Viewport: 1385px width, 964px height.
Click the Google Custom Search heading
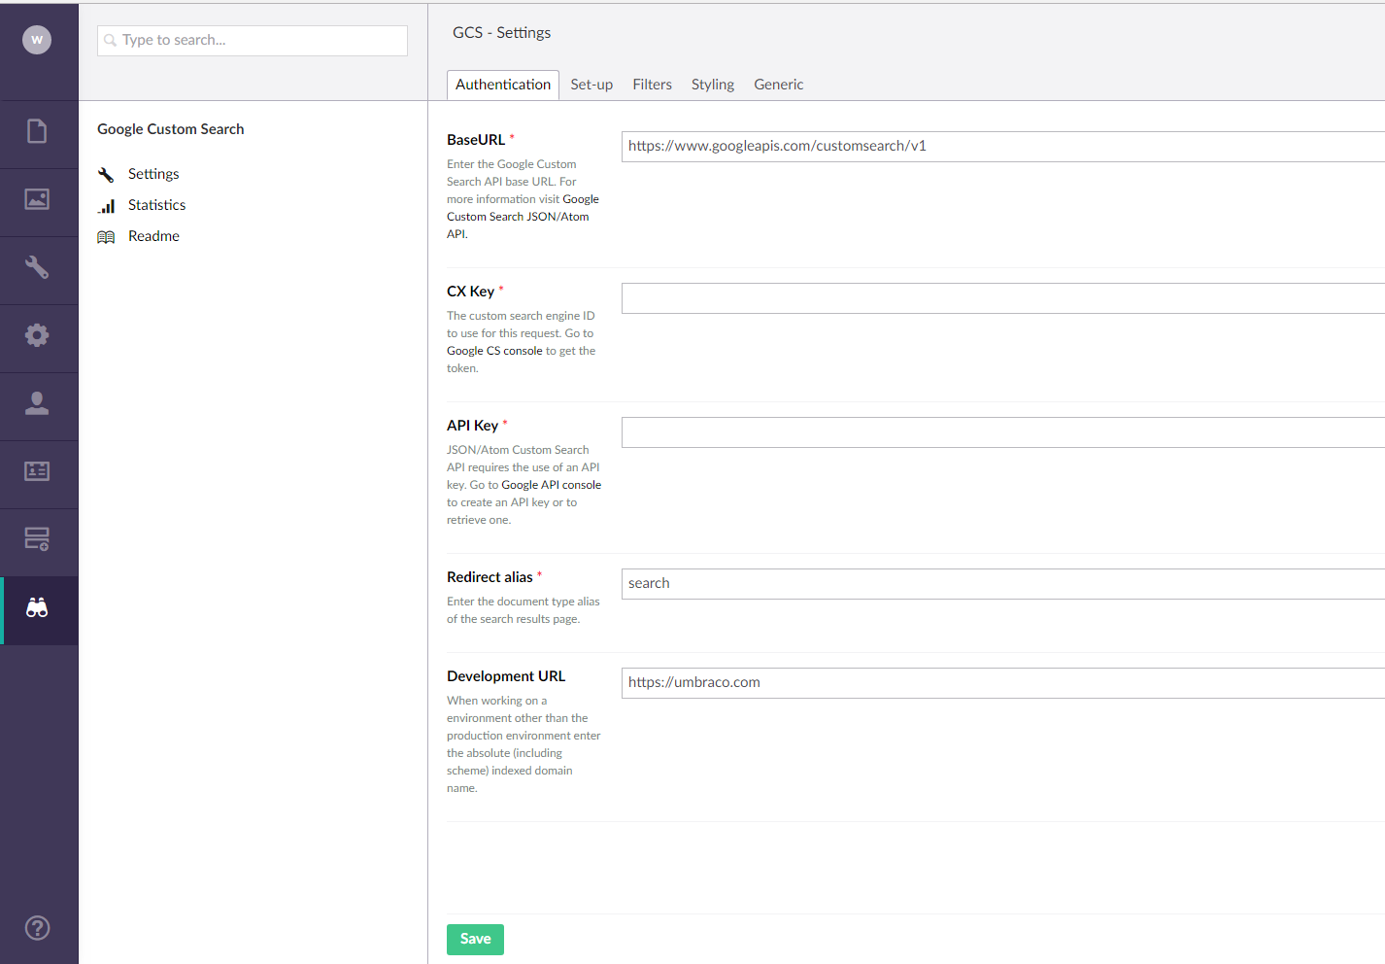pyautogui.click(x=171, y=129)
